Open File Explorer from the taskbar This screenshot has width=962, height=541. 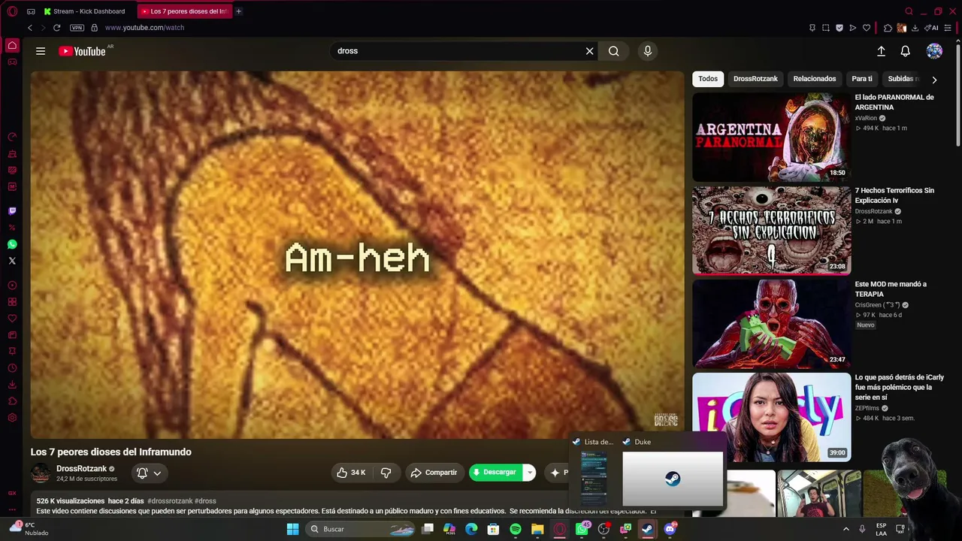537,529
